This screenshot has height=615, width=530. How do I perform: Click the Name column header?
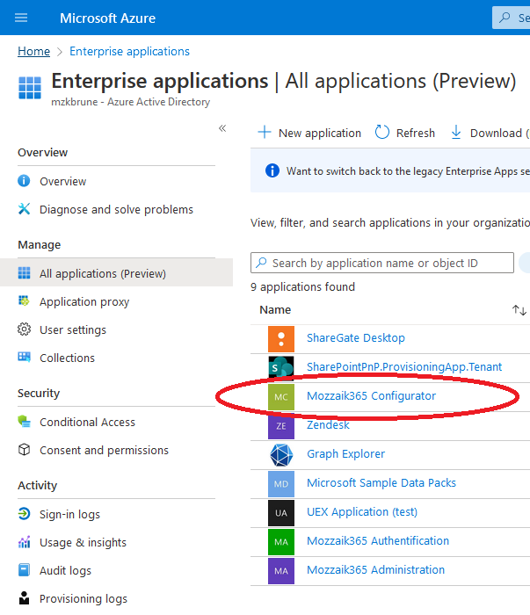coord(275,310)
